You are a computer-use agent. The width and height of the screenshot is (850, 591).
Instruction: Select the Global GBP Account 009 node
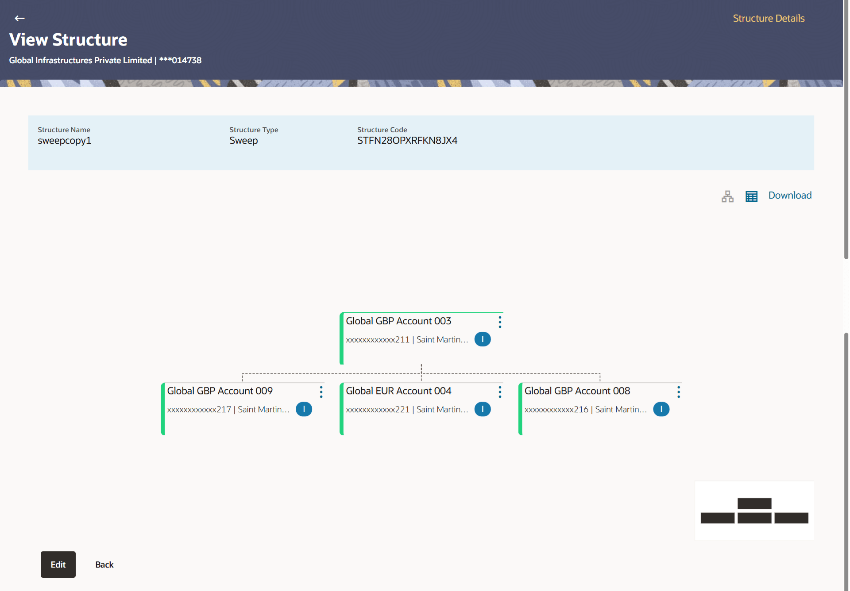[x=220, y=391]
